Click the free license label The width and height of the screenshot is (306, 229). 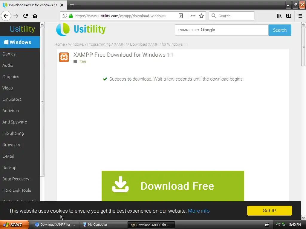[82, 61]
